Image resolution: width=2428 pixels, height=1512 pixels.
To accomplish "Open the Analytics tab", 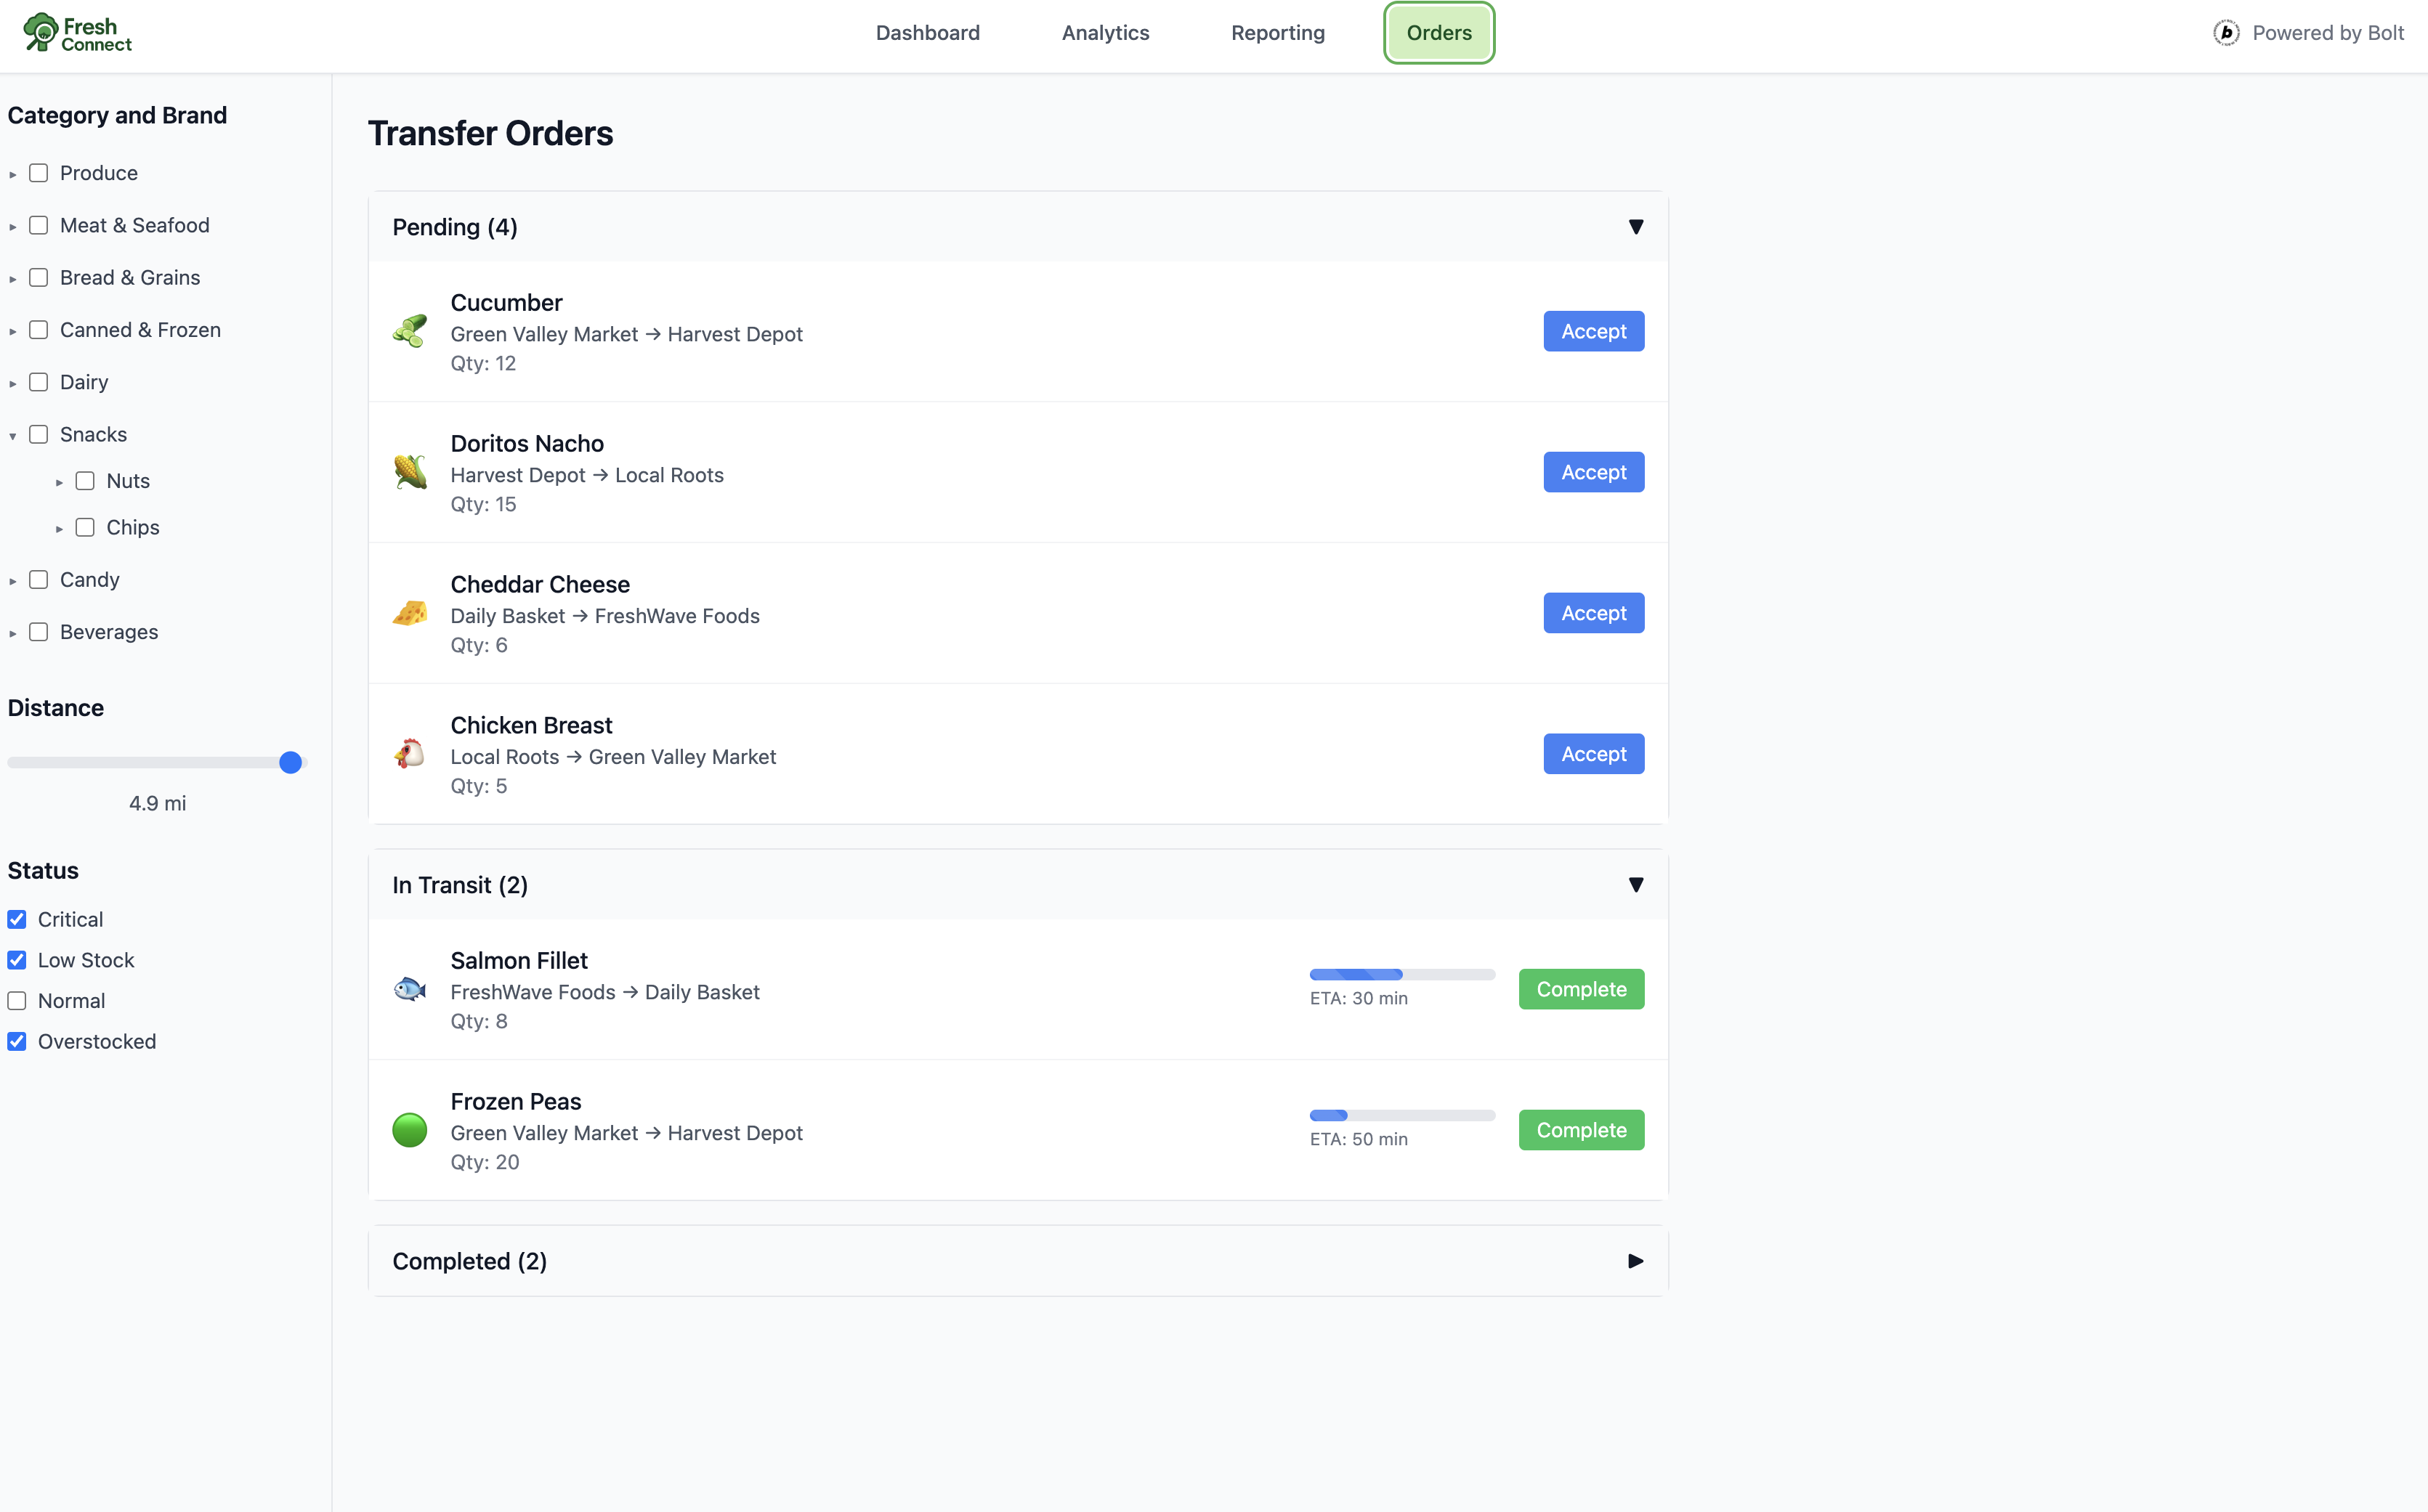I will point(1106,33).
